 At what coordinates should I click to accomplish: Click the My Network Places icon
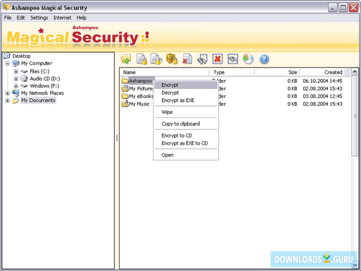[16, 93]
